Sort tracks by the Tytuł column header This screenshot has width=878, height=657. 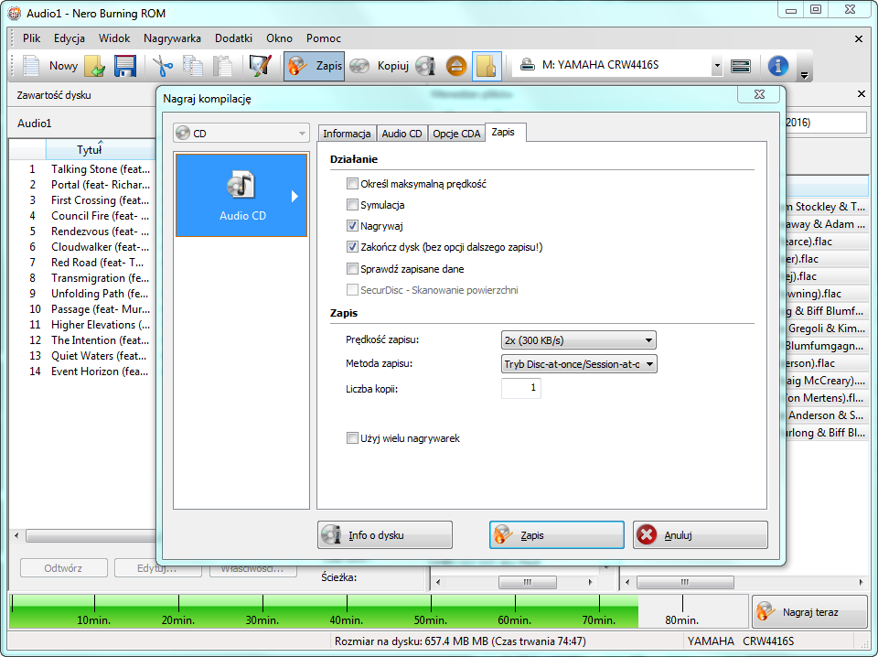pyautogui.click(x=101, y=150)
